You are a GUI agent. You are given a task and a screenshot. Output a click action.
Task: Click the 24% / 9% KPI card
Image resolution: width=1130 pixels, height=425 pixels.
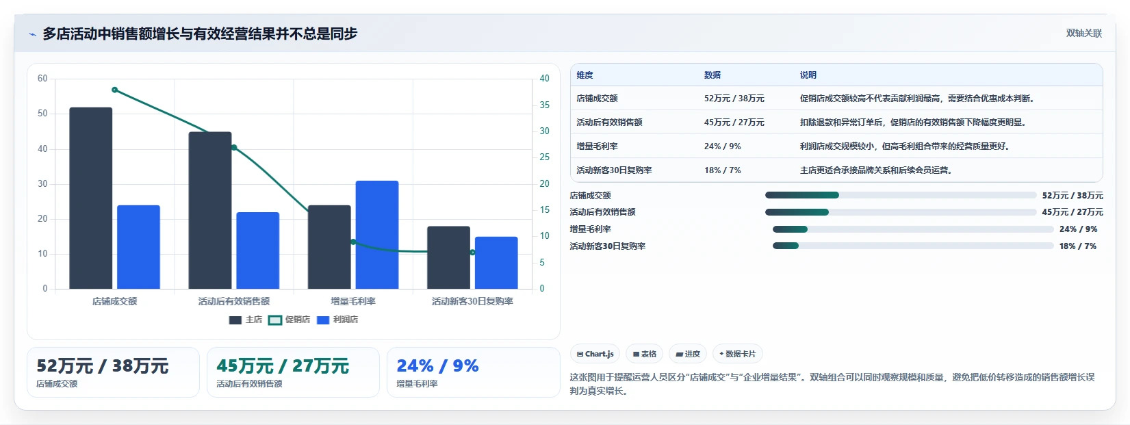click(474, 372)
